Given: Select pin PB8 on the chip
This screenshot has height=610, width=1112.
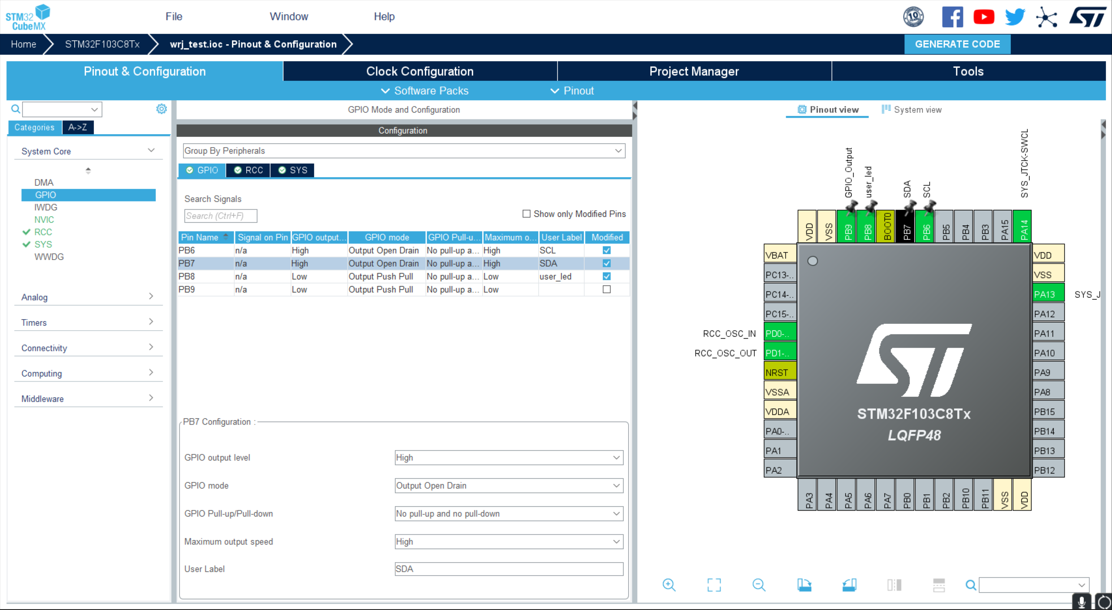Looking at the screenshot, I should (866, 226).
